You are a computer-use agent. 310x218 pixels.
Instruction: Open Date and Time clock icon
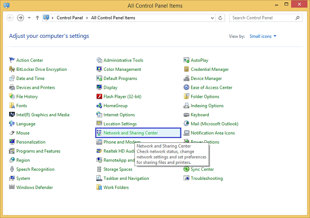[12, 78]
